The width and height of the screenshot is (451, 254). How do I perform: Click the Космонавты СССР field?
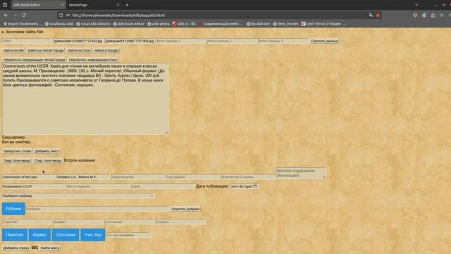34,186
